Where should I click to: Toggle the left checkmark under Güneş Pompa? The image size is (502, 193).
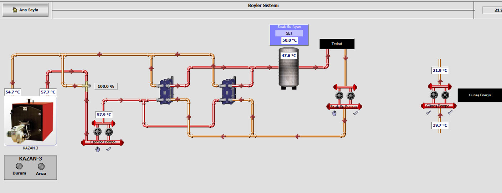(429, 112)
